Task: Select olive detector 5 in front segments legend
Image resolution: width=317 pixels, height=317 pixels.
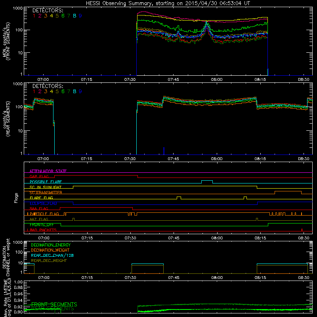Action: pos(57,15)
